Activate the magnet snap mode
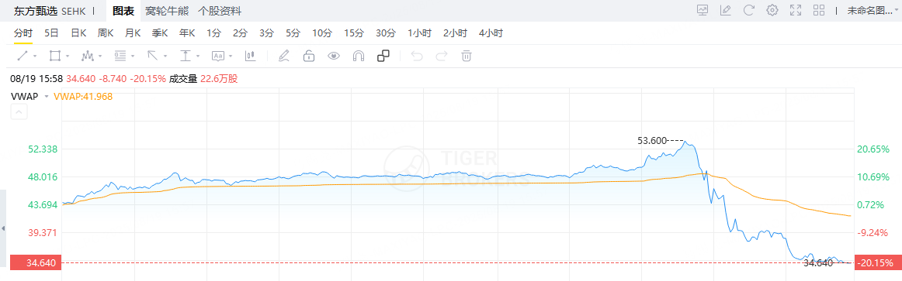The width and height of the screenshot is (902, 281). (359, 56)
